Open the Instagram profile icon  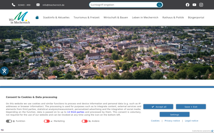pyautogui.click(x=201, y=5)
